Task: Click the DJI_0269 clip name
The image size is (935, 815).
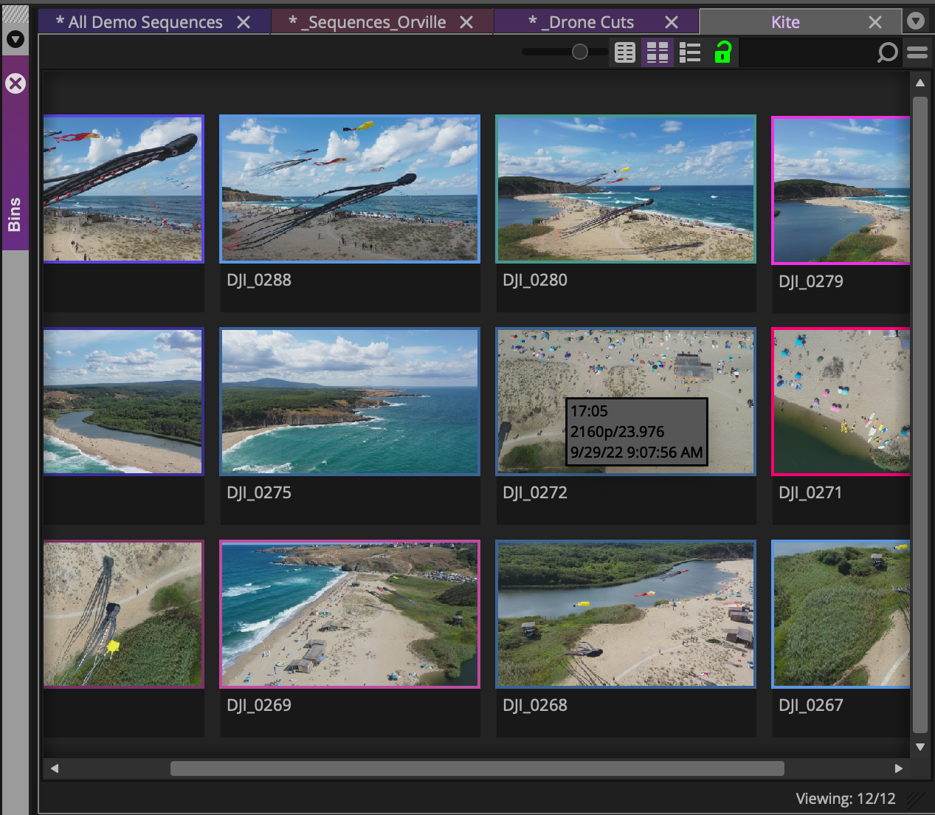Action: [259, 706]
